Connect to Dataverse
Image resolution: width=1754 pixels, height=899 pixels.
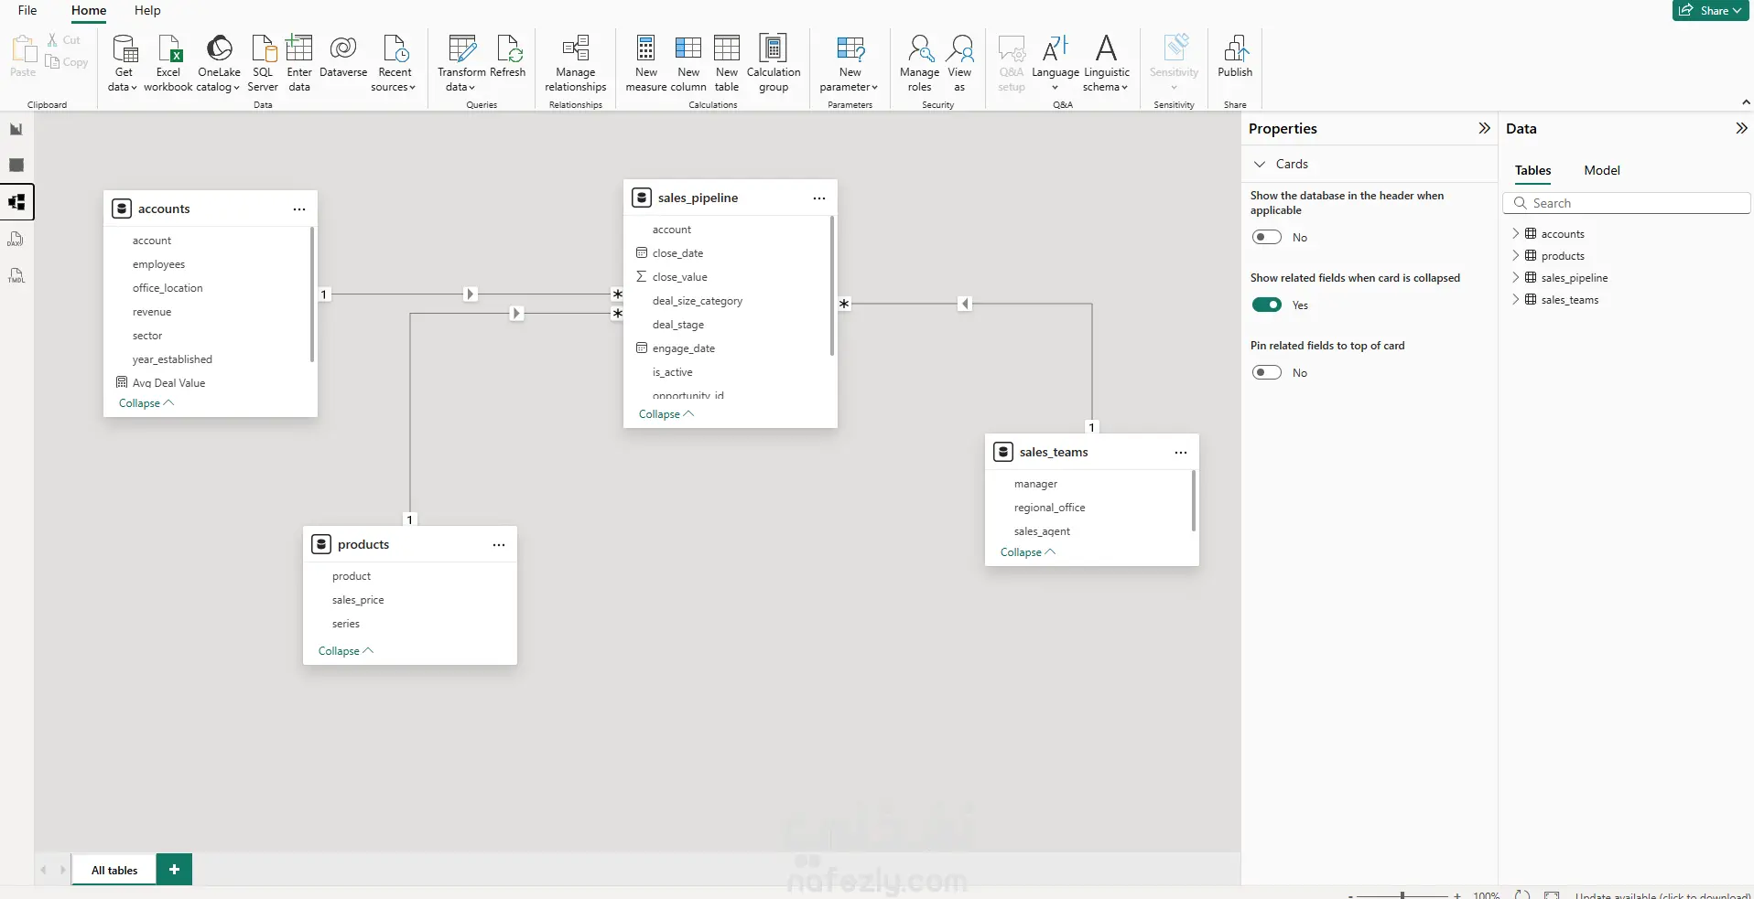pos(343,57)
